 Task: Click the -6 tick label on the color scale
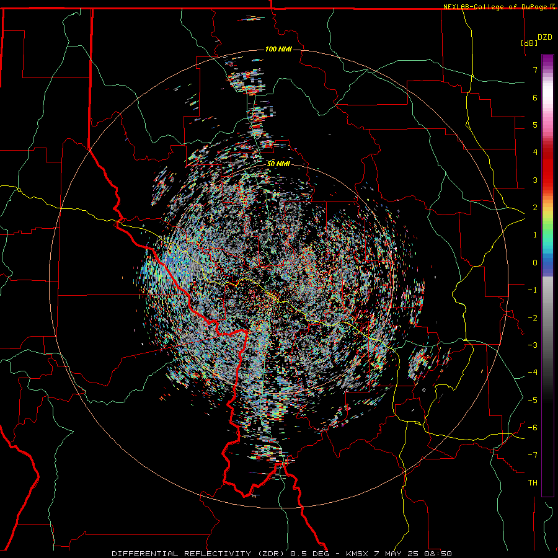click(533, 428)
